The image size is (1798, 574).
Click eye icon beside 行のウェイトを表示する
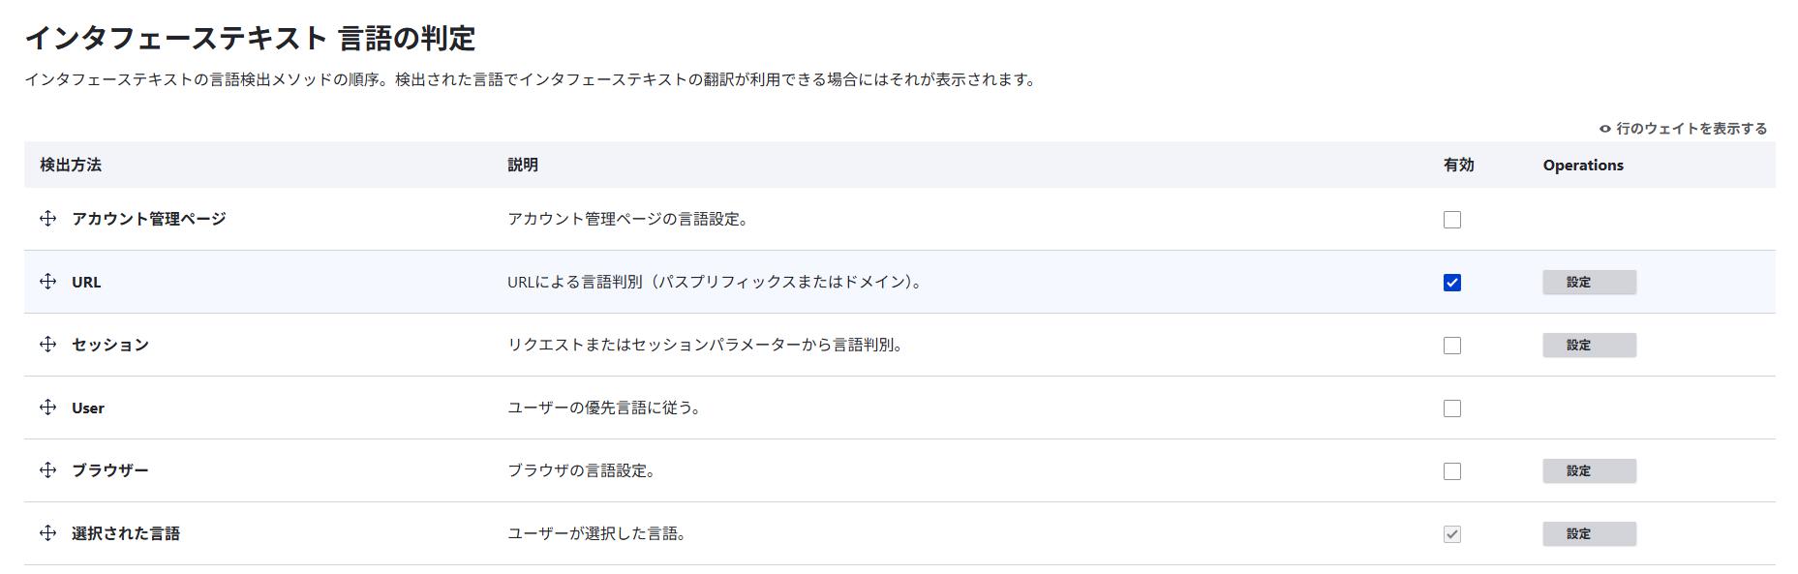tap(1605, 129)
